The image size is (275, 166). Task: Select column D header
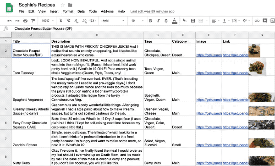(183, 35)
